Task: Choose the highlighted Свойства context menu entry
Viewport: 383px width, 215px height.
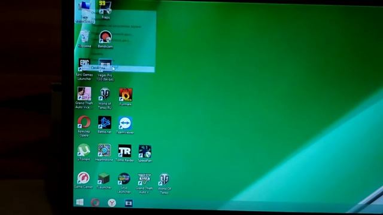Action: point(118,69)
